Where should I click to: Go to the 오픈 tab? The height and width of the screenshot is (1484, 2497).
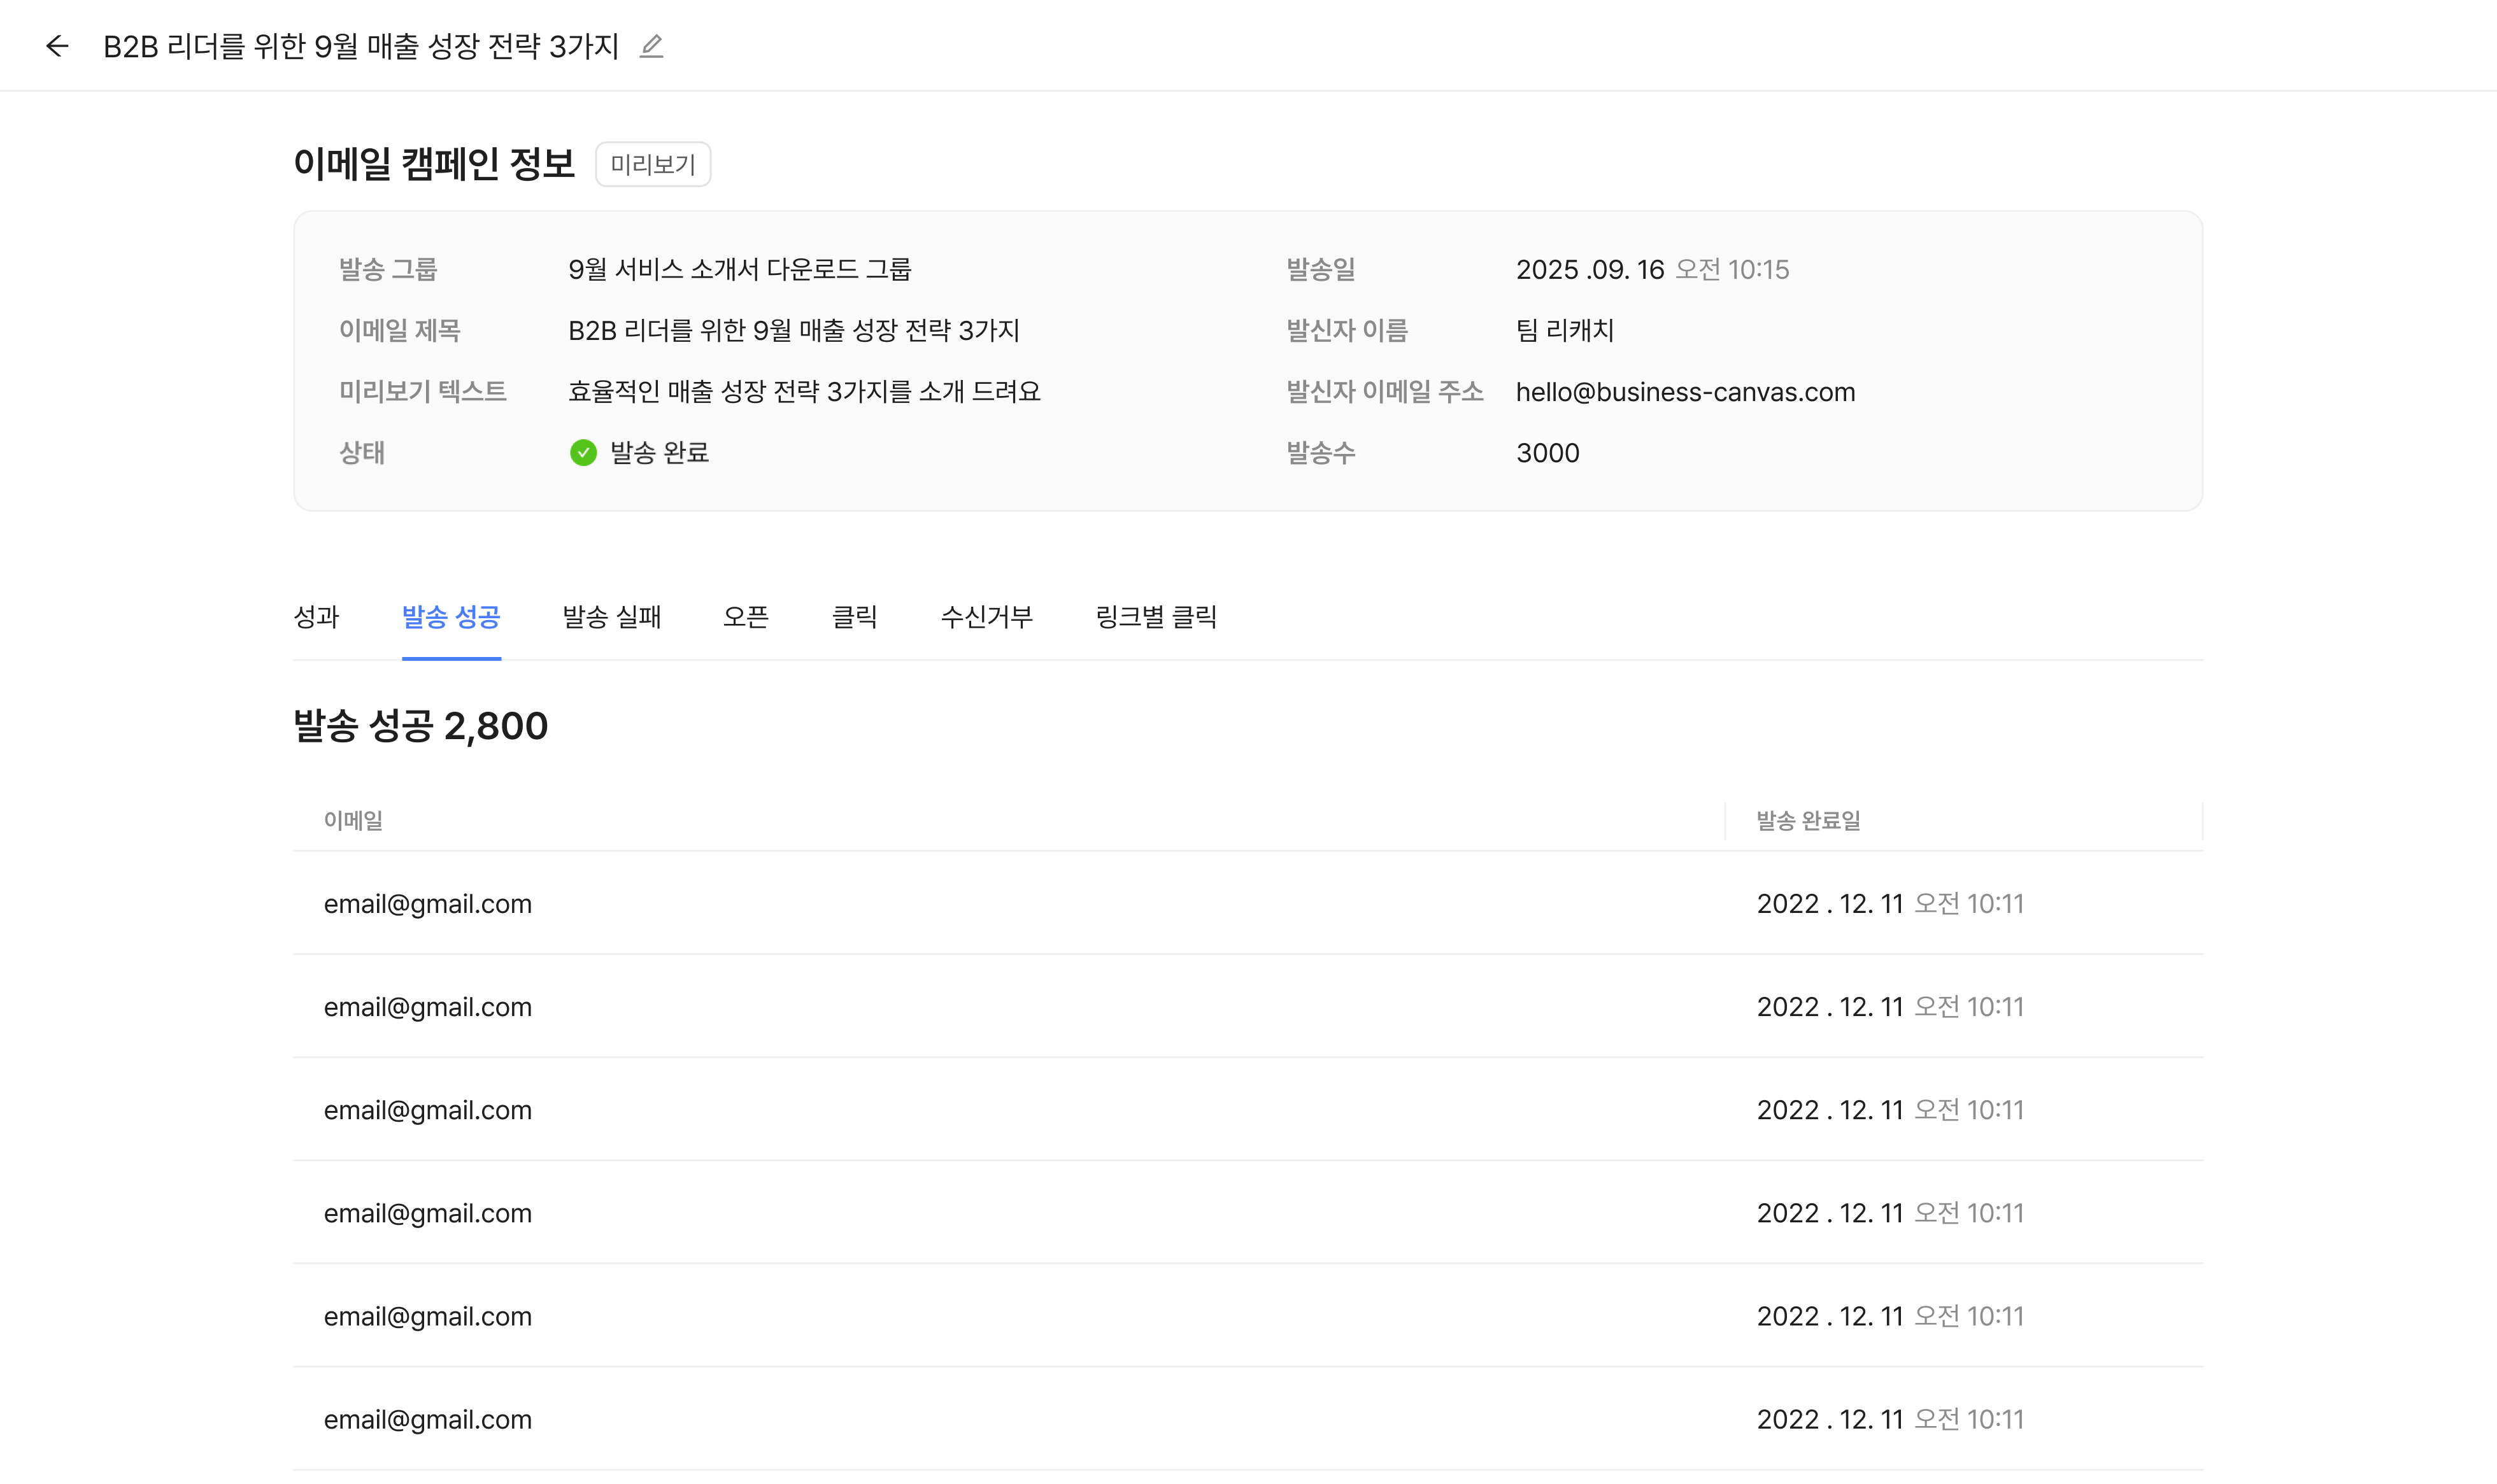[746, 617]
